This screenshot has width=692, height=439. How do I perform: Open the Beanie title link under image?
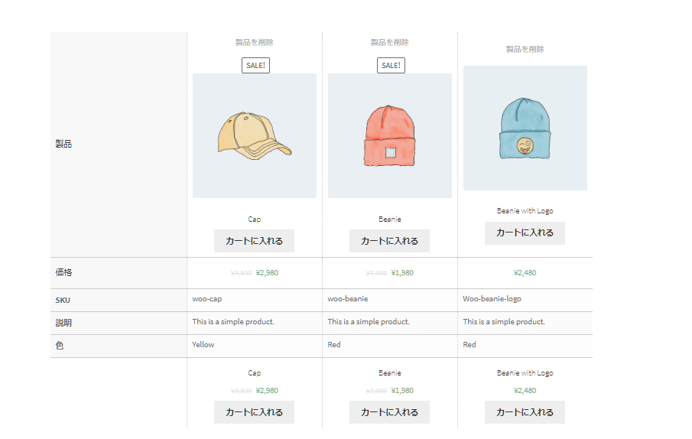pos(390,219)
